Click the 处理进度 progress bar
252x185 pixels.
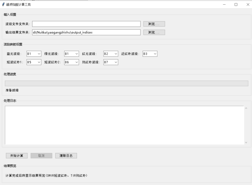(126, 84)
